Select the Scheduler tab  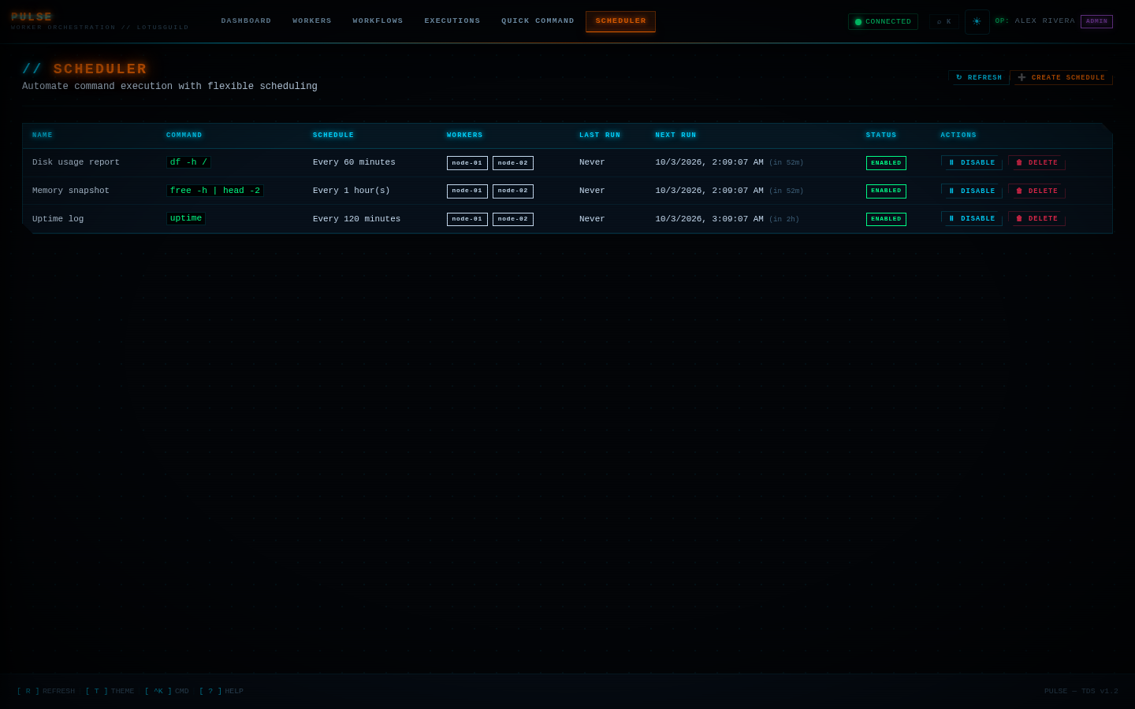pos(620,21)
